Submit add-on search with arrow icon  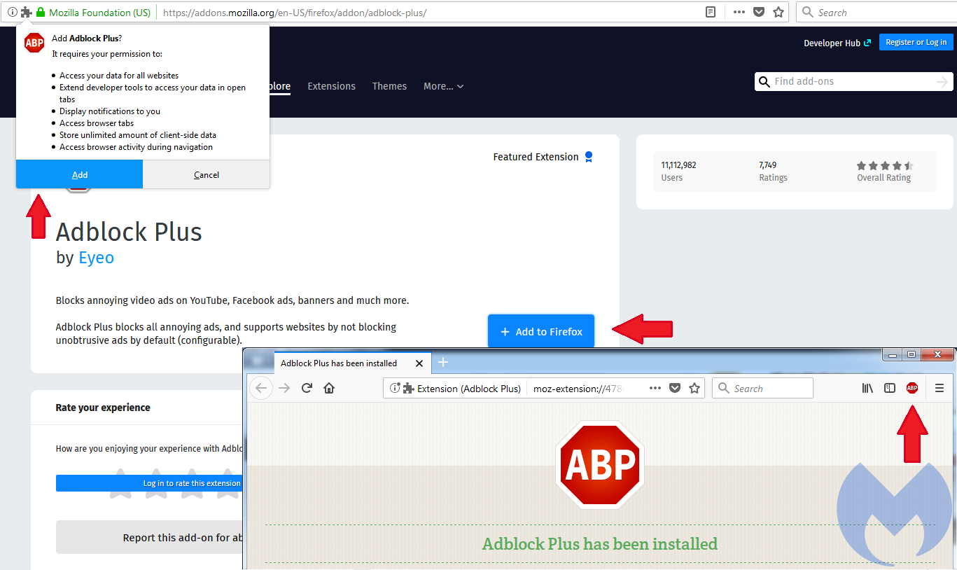tap(942, 82)
